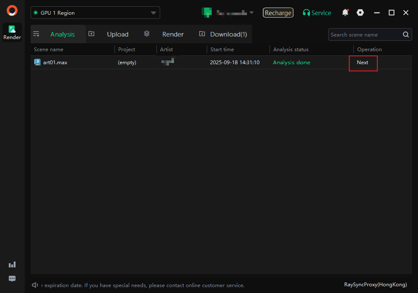Viewport: 418px width, 293px height.
Task: Click Next for art01.max
Action: click(x=363, y=63)
